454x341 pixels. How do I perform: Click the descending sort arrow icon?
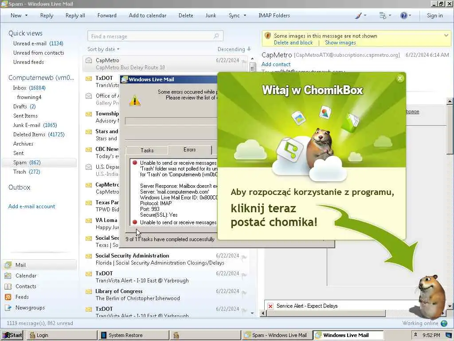pos(249,49)
